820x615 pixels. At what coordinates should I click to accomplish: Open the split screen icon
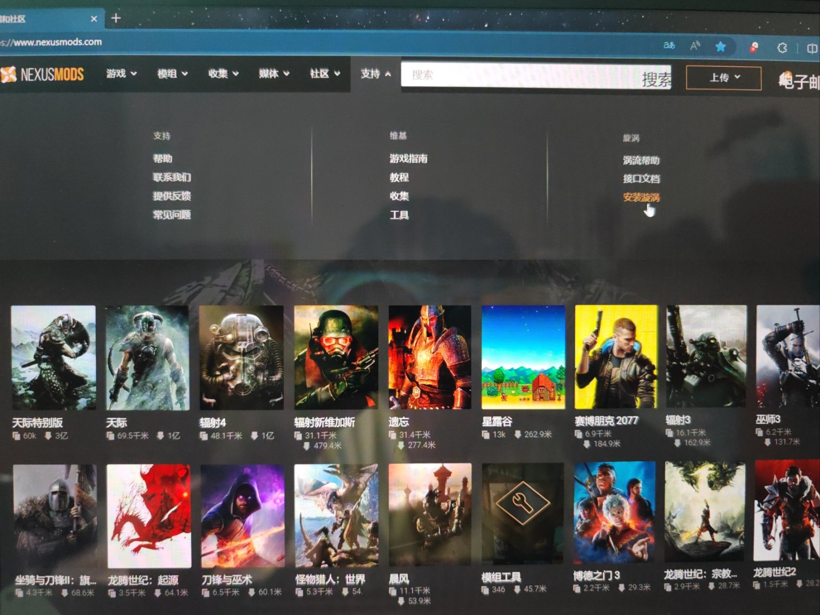[x=812, y=48]
